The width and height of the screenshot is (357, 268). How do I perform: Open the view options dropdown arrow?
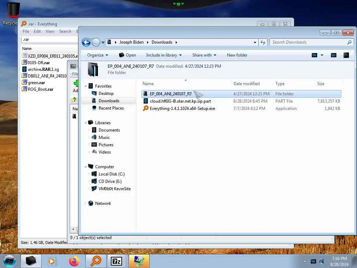pos(322,55)
